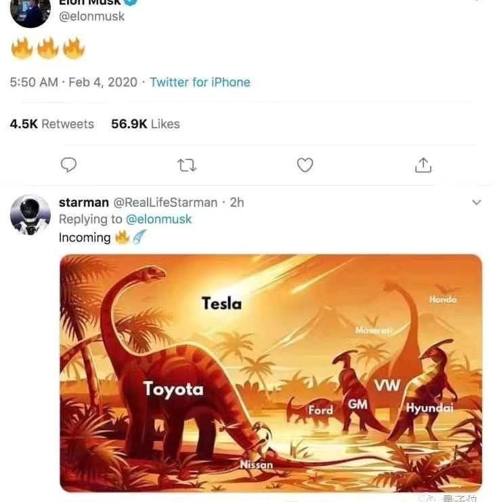Open Elon Musk's profile picture

30,12
